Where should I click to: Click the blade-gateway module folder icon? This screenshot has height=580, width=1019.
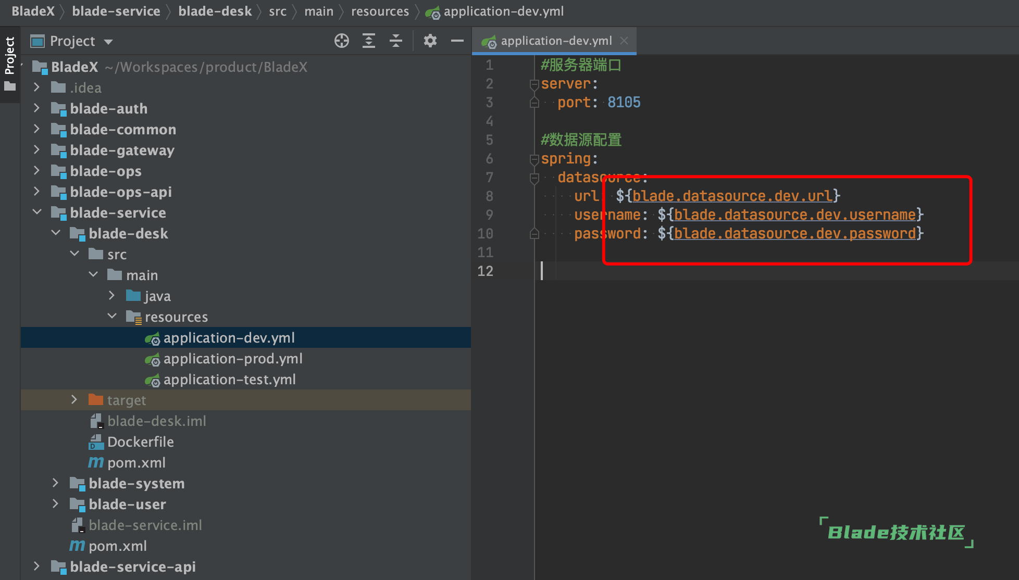58,150
